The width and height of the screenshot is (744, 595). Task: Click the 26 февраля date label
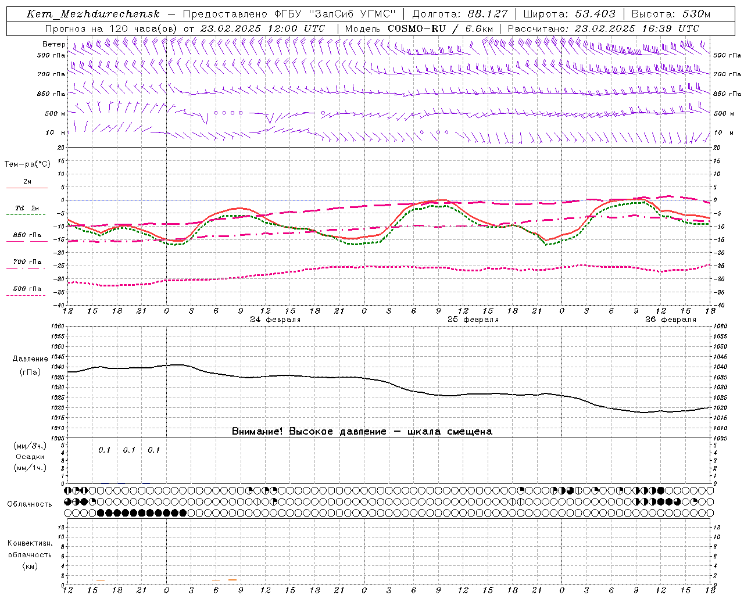[671, 320]
